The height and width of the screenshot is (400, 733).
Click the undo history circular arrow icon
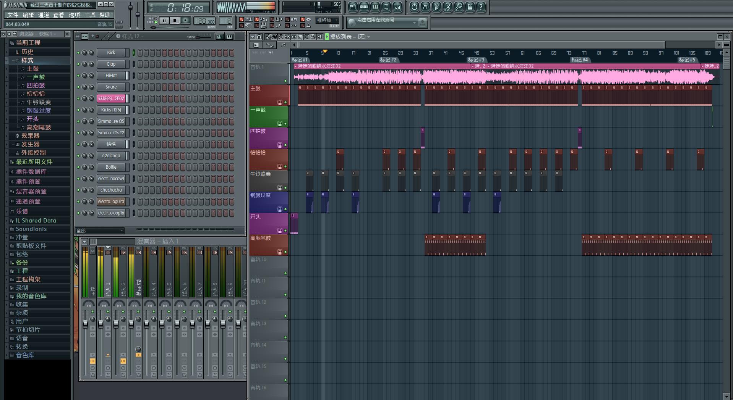point(414,7)
